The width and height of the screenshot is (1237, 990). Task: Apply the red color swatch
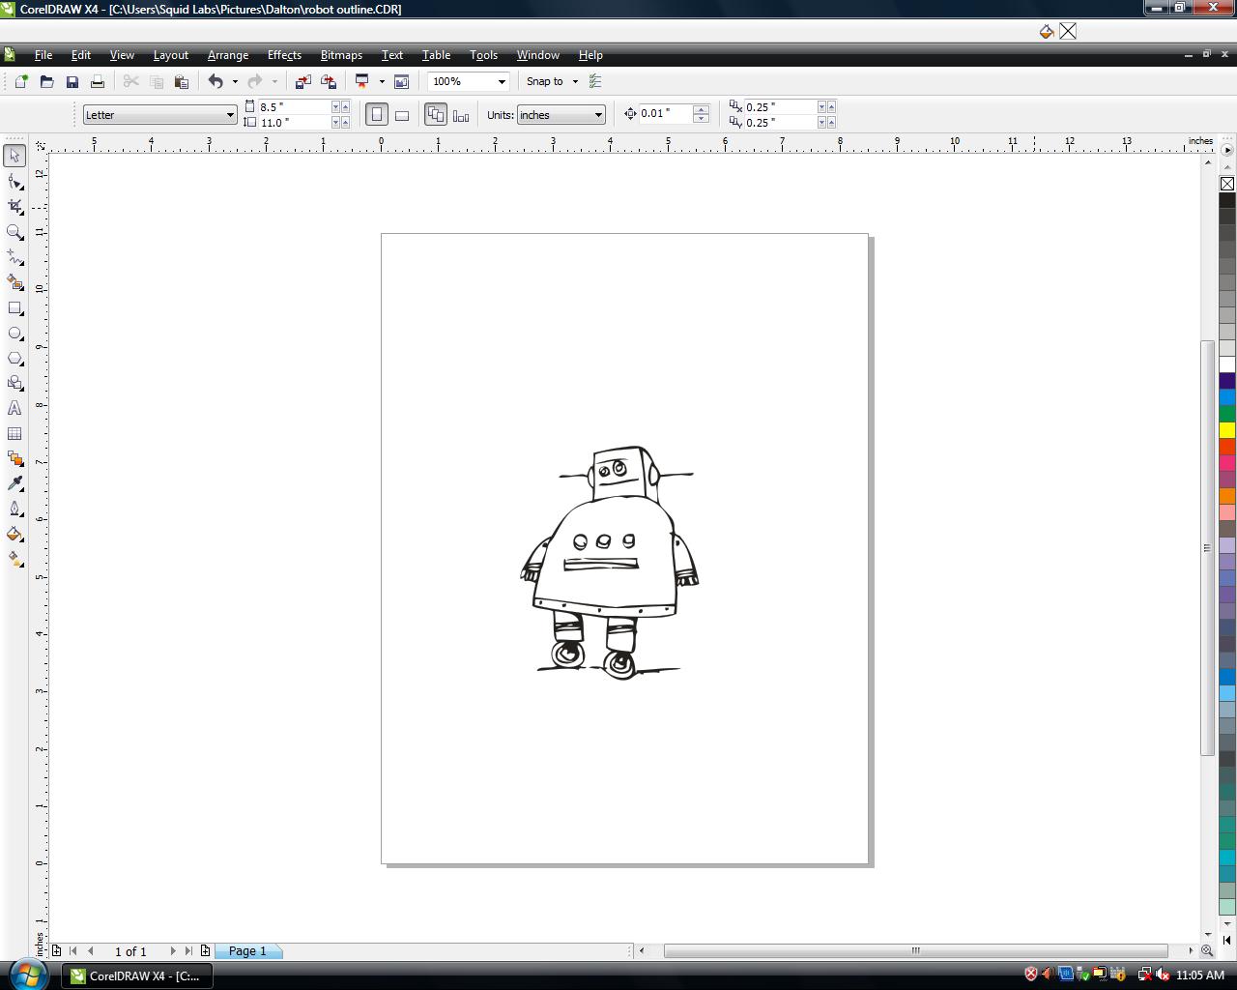[x=1227, y=447]
